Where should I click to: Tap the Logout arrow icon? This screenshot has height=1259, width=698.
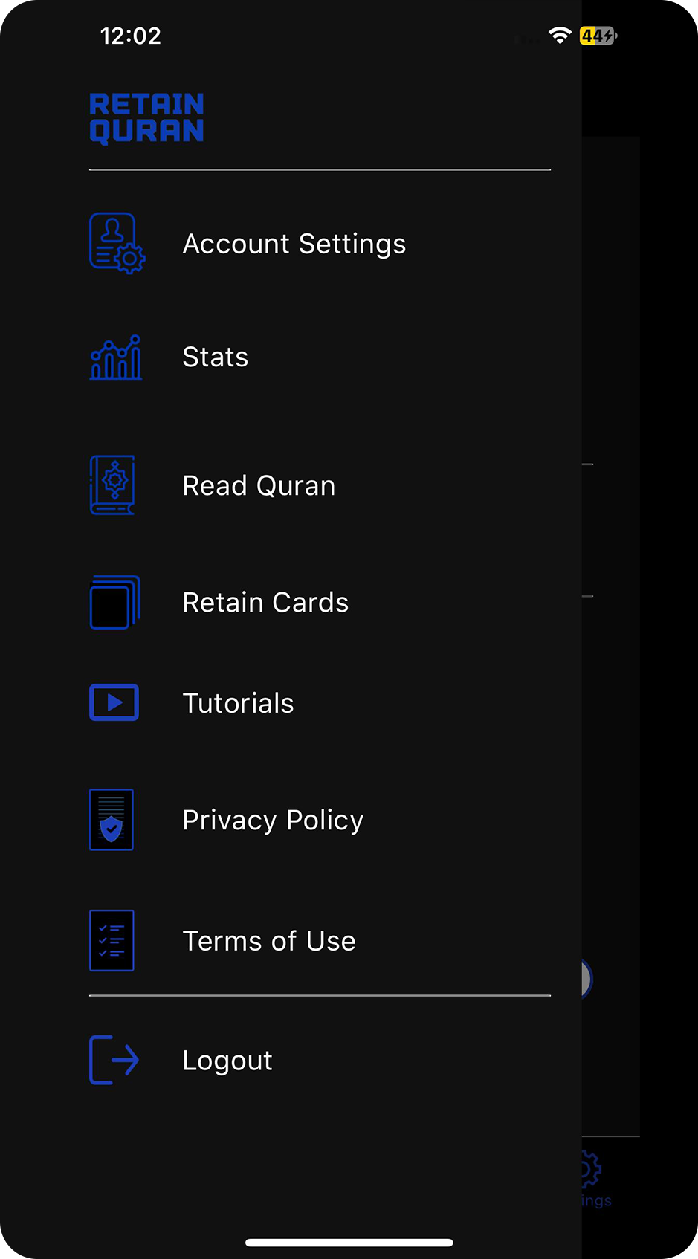coord(114,1060)
